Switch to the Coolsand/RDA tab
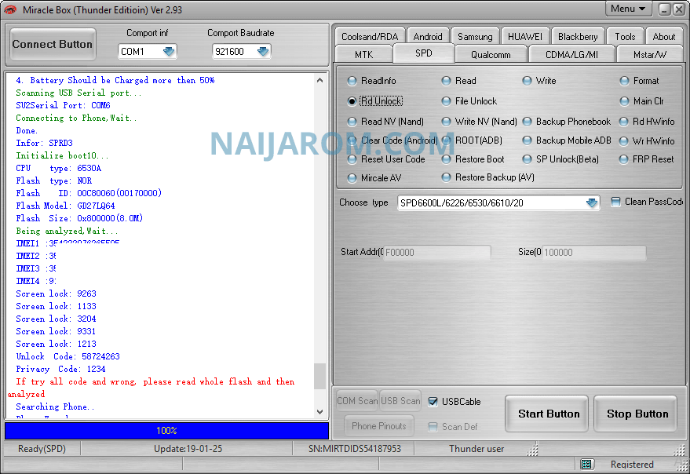 (x=370, y=37)
